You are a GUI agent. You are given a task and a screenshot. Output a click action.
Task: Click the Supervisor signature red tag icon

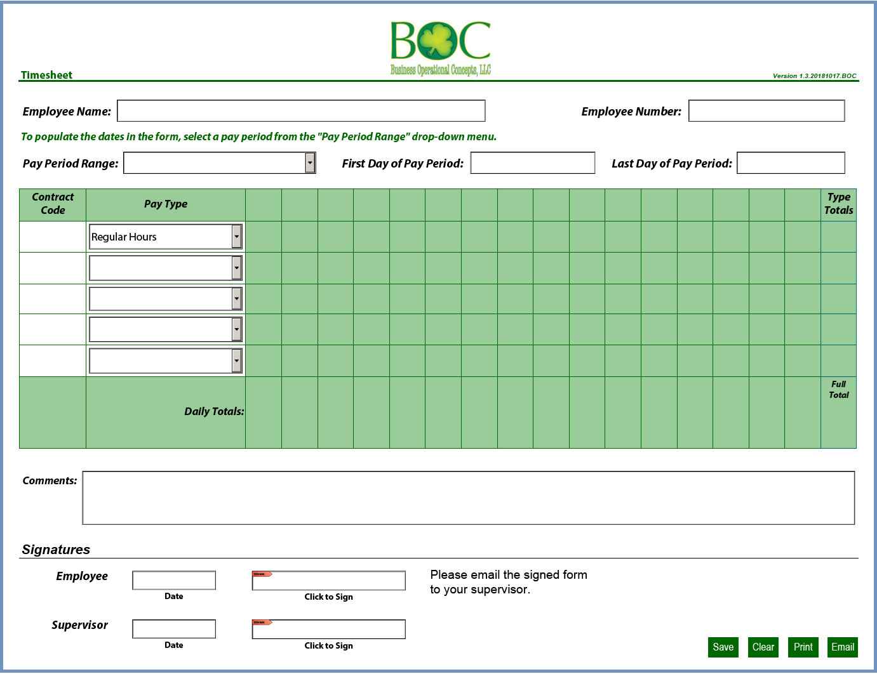point(262,623)
